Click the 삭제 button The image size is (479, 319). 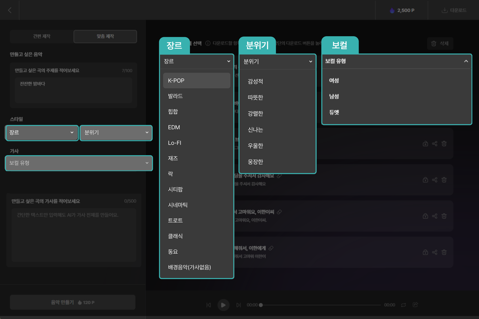(440, 44)
